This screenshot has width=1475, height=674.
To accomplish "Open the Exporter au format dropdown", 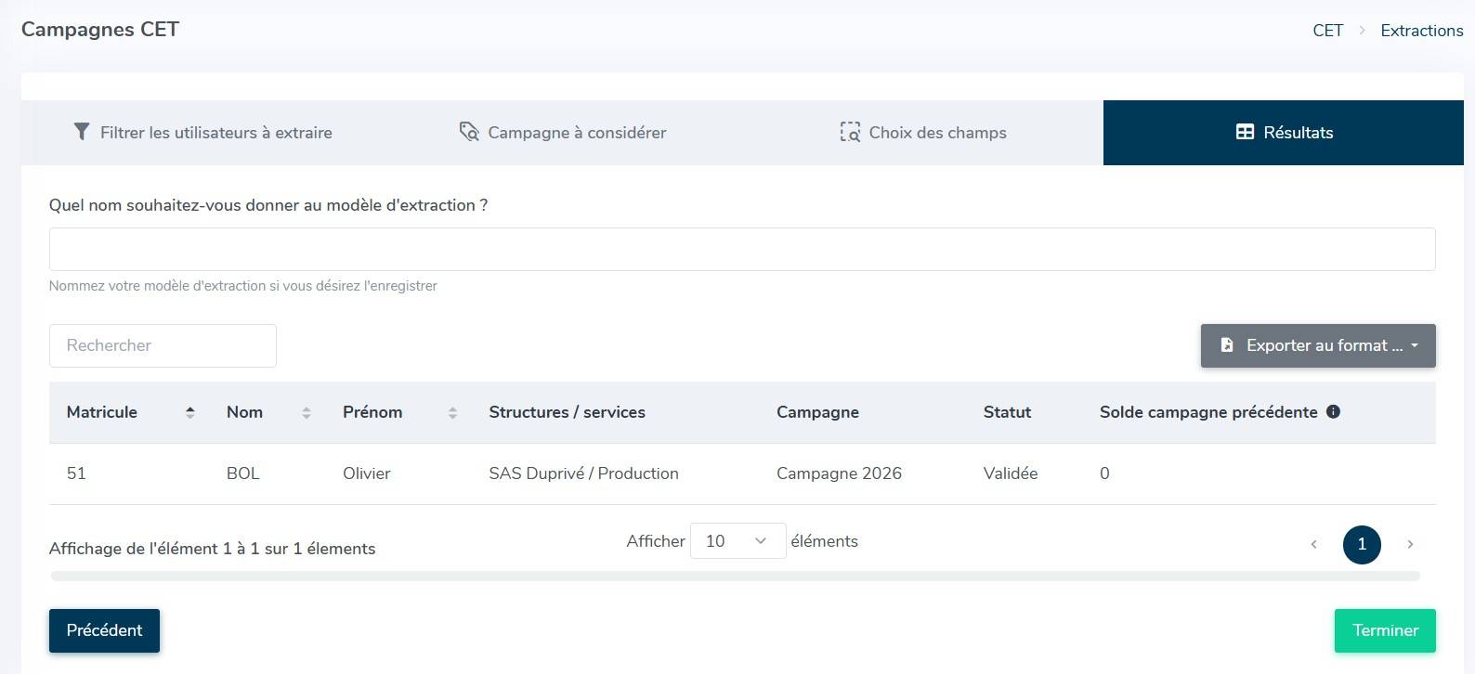I will pos(1318,345).
